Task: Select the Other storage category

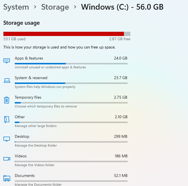Action: click(x=20, y=117)
